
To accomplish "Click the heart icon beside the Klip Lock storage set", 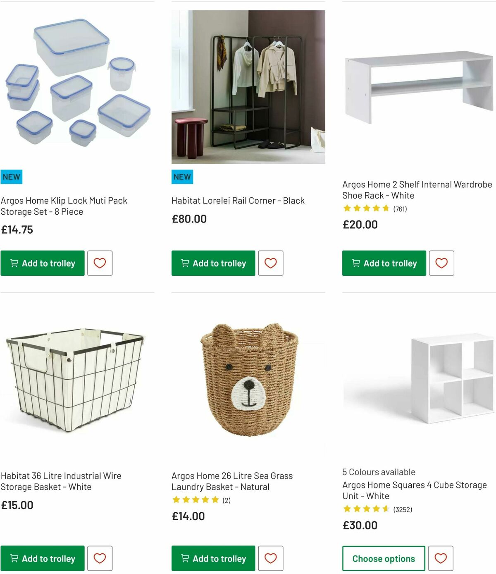I will 100,263.
